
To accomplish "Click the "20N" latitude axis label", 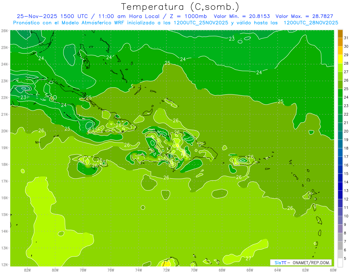I will pos(4,131).
